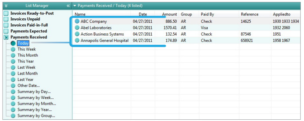Viewport: 304px width, 121px height.
Task: Sort by the Appliedto column header
Action: pyautogui.click(x=281, y=14)
